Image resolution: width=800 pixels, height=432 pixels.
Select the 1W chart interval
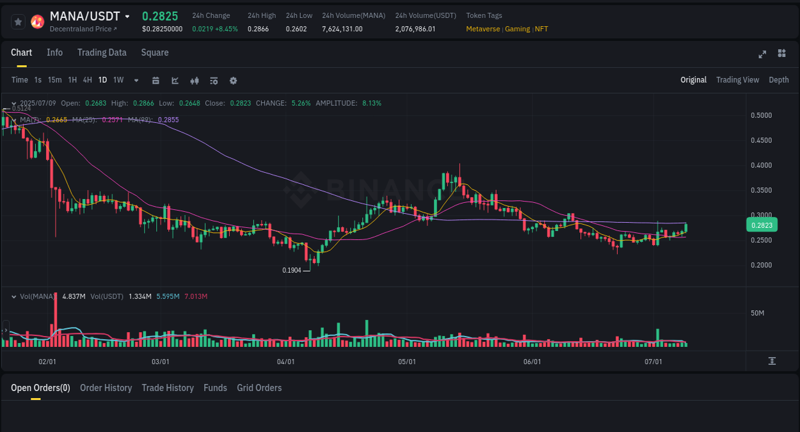point(118,80)
